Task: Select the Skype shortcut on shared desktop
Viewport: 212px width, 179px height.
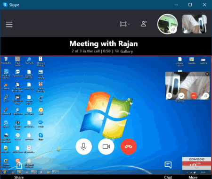Action: coord(41,136)
